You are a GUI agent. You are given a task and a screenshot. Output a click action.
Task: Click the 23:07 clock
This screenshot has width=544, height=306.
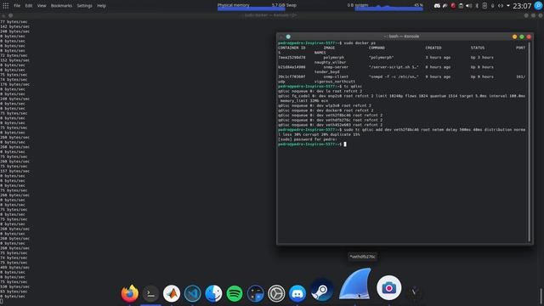pyautogui.click(x=522, y=6)
